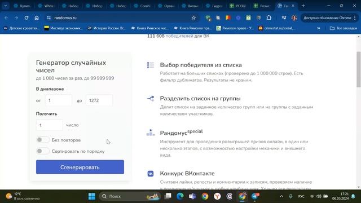This screenshot has width=361, height=203.
Task: Open Task View on the taskbar
Action: point(168,196)
